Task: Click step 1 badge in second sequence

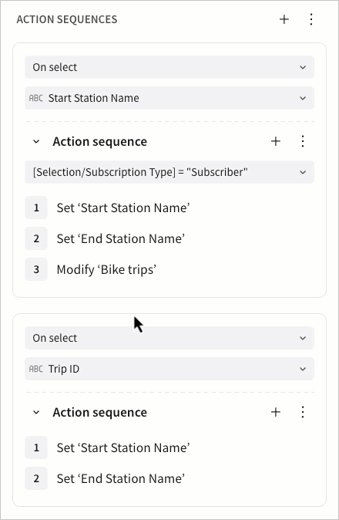Action: [36, 447]
